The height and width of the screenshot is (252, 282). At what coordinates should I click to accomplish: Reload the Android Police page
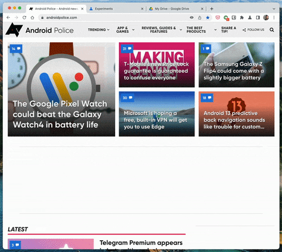(x=24, y=18)
